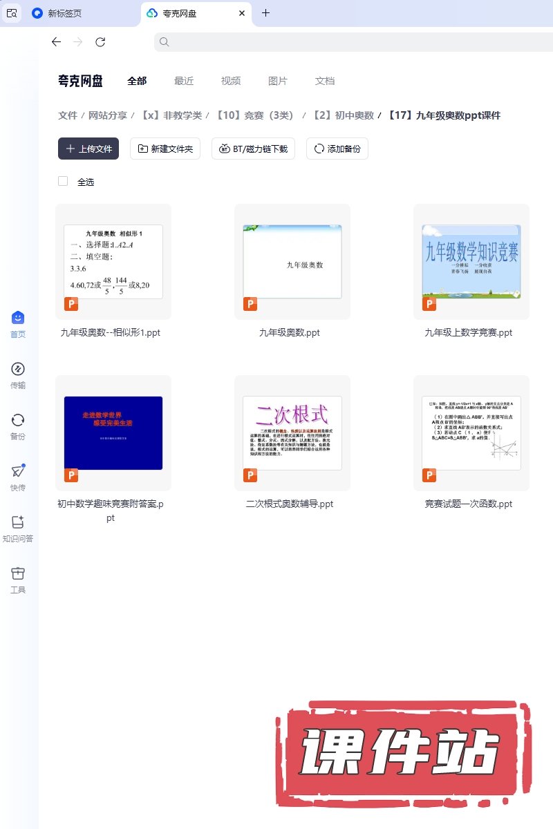This screenshot has width=553, height=829.
Task: Open the 传输 transfer sidebar icon
Action: point(18,370)
